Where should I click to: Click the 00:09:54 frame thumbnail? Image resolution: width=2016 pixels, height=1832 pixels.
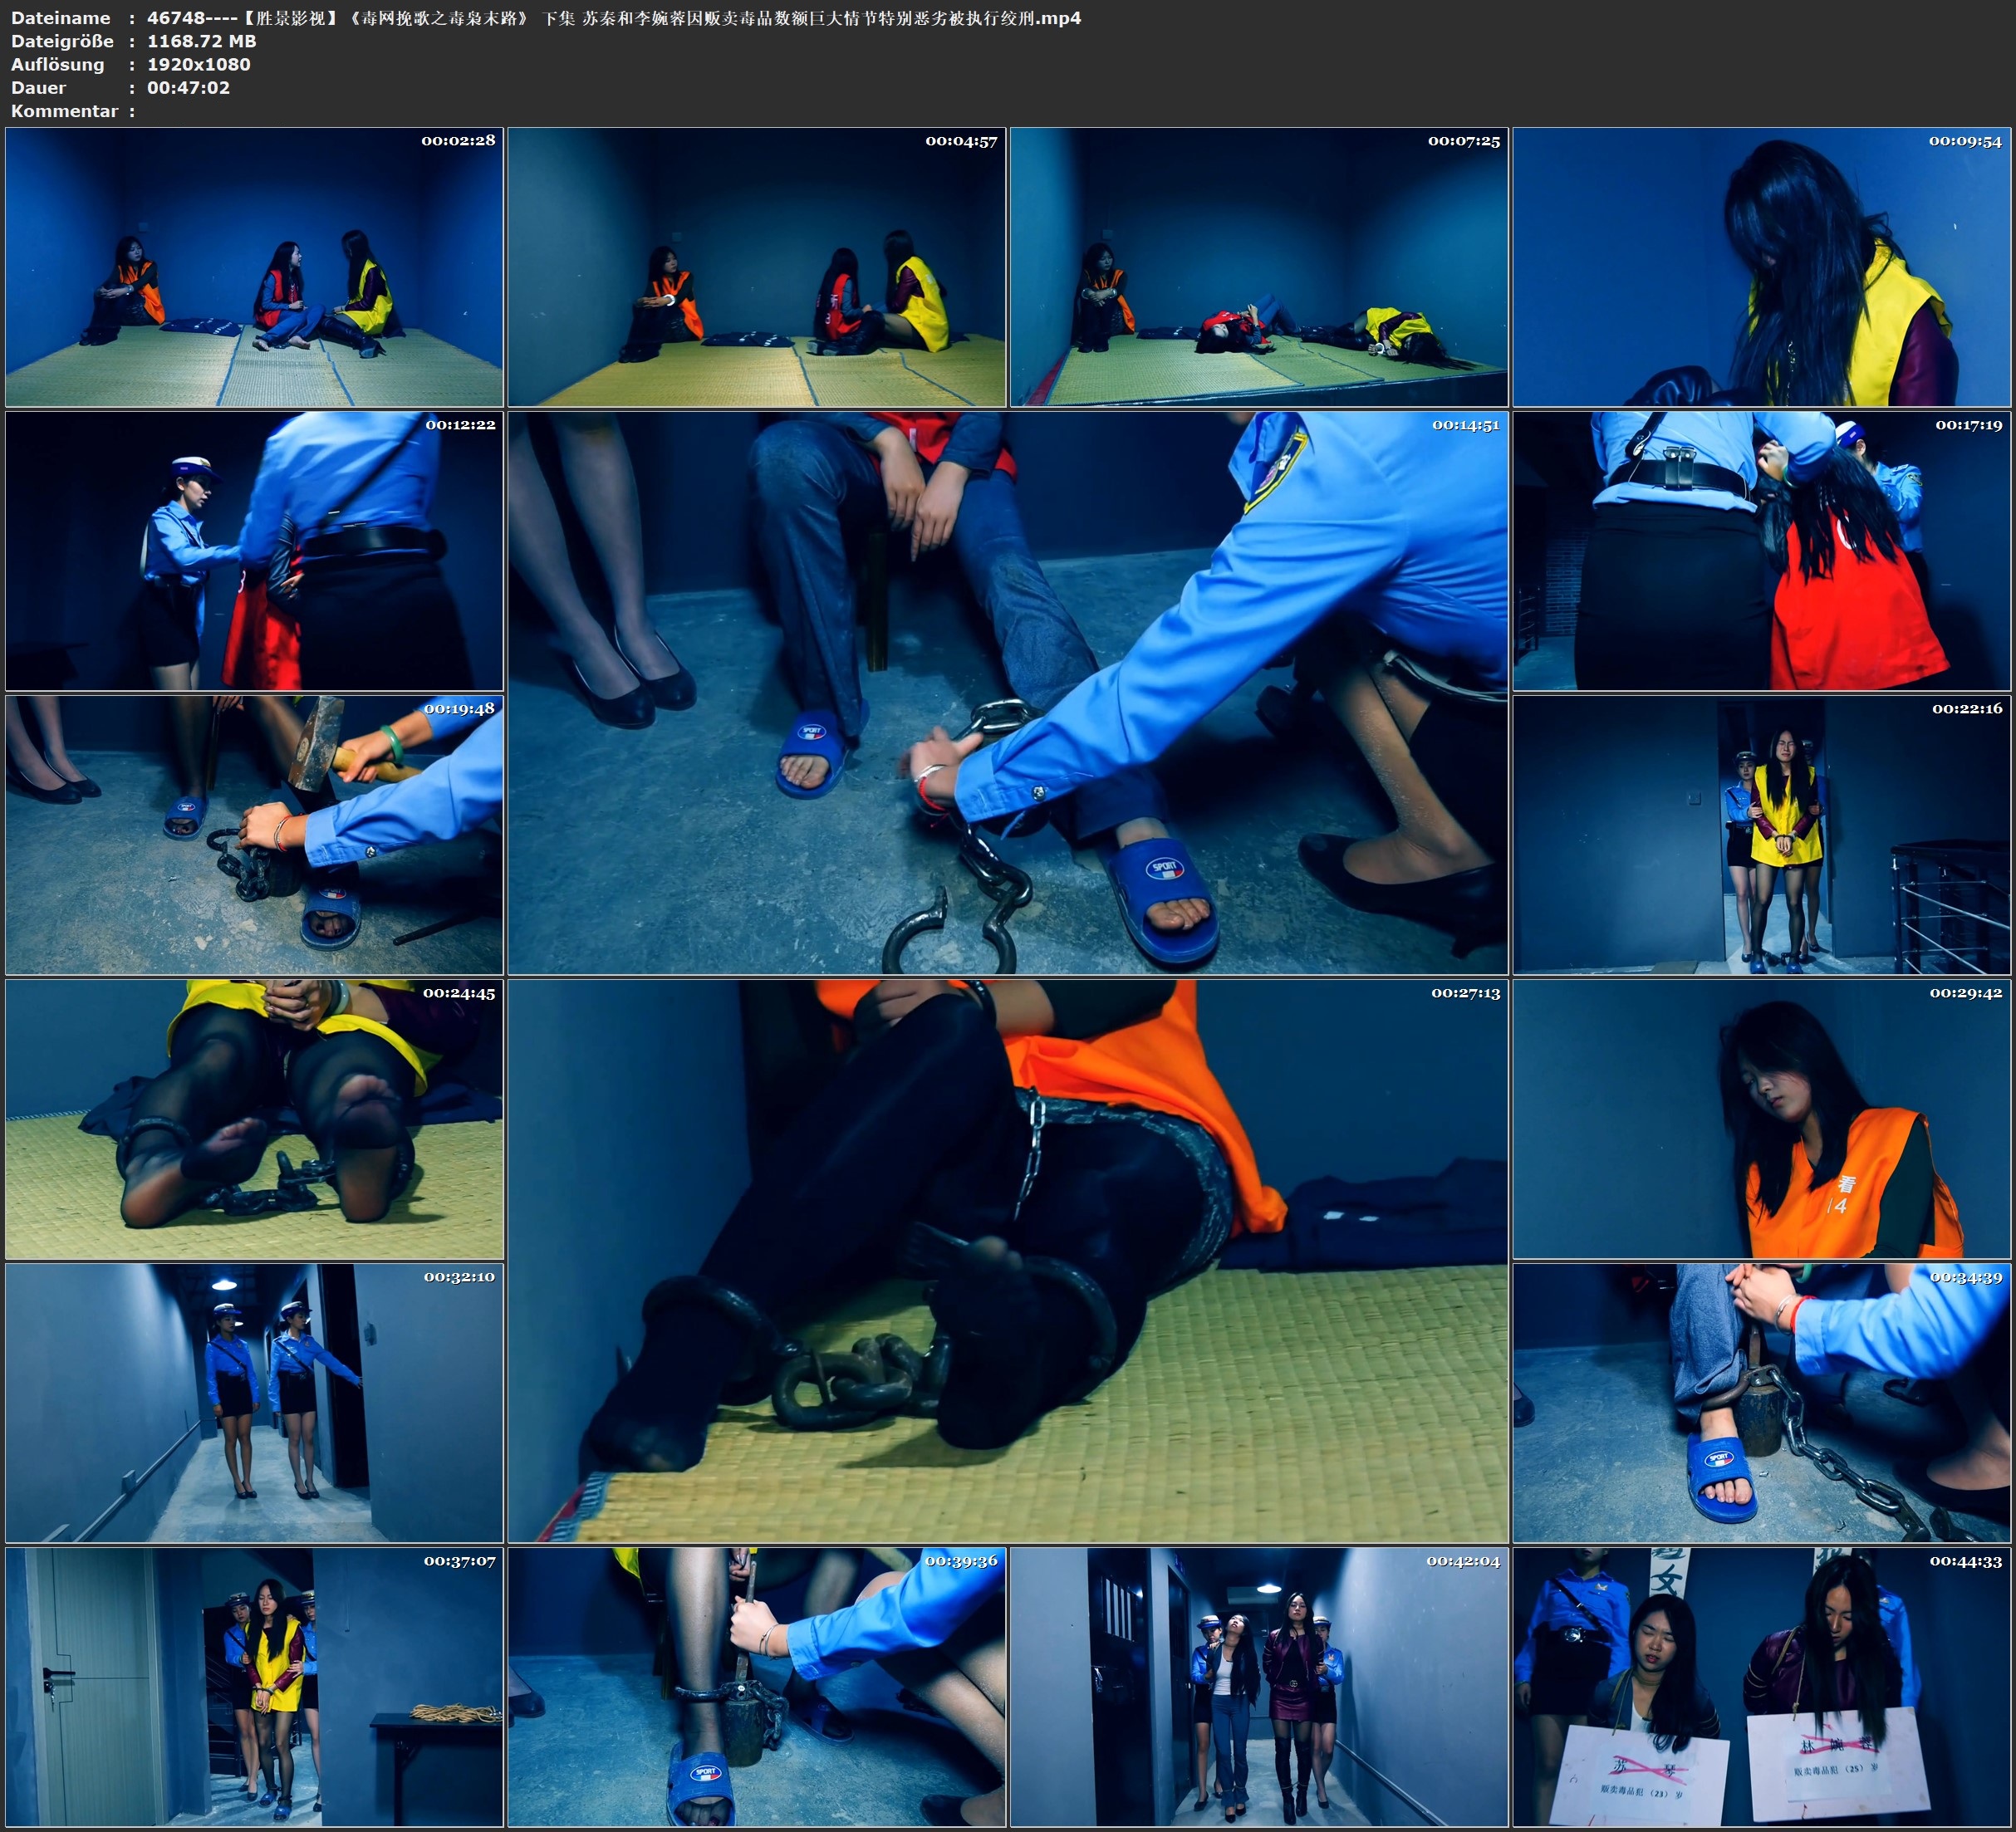click(x=1761, y=267)
